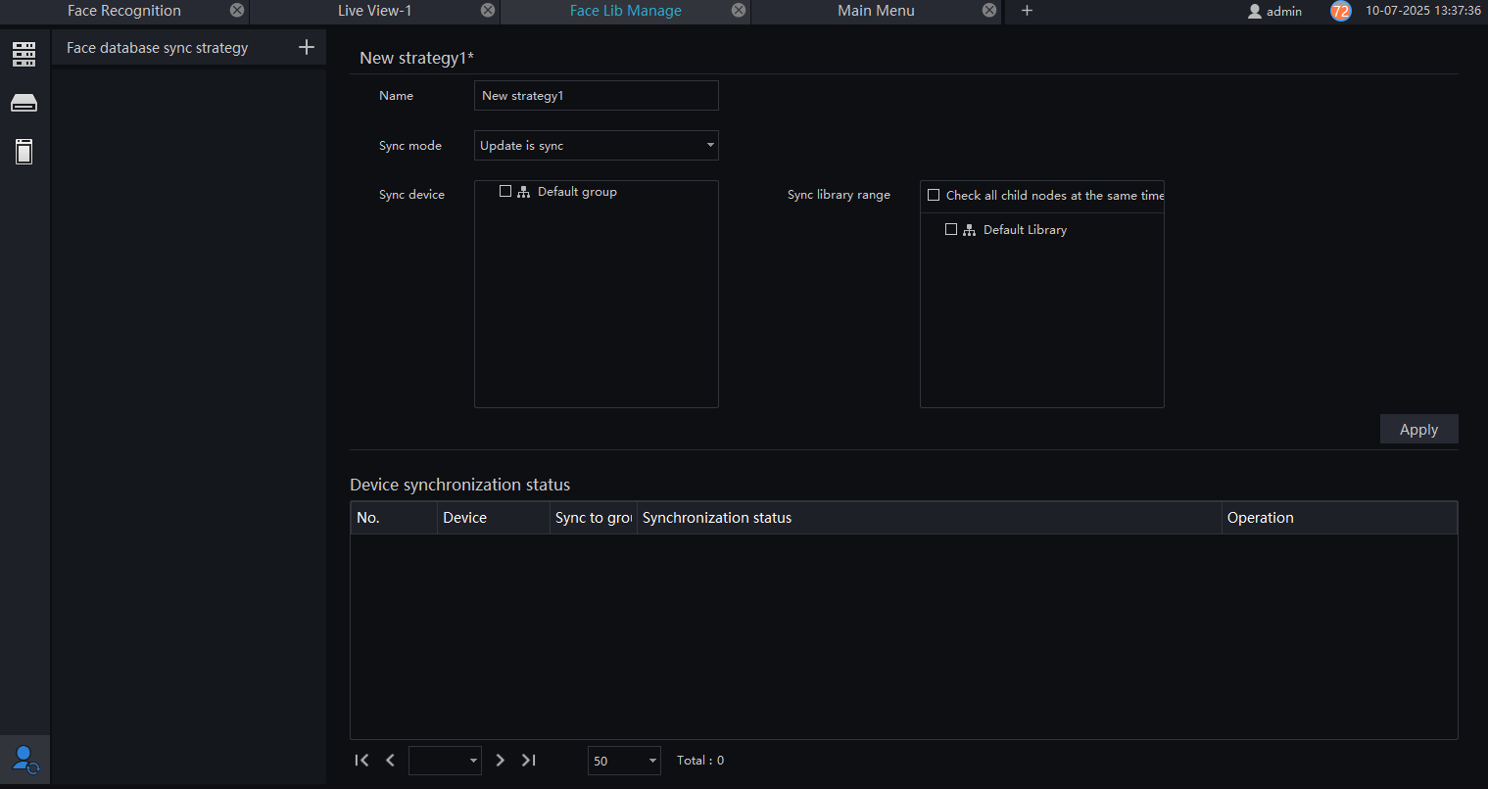Click the No. column header

pyautogui.click(x=394, y=518)
